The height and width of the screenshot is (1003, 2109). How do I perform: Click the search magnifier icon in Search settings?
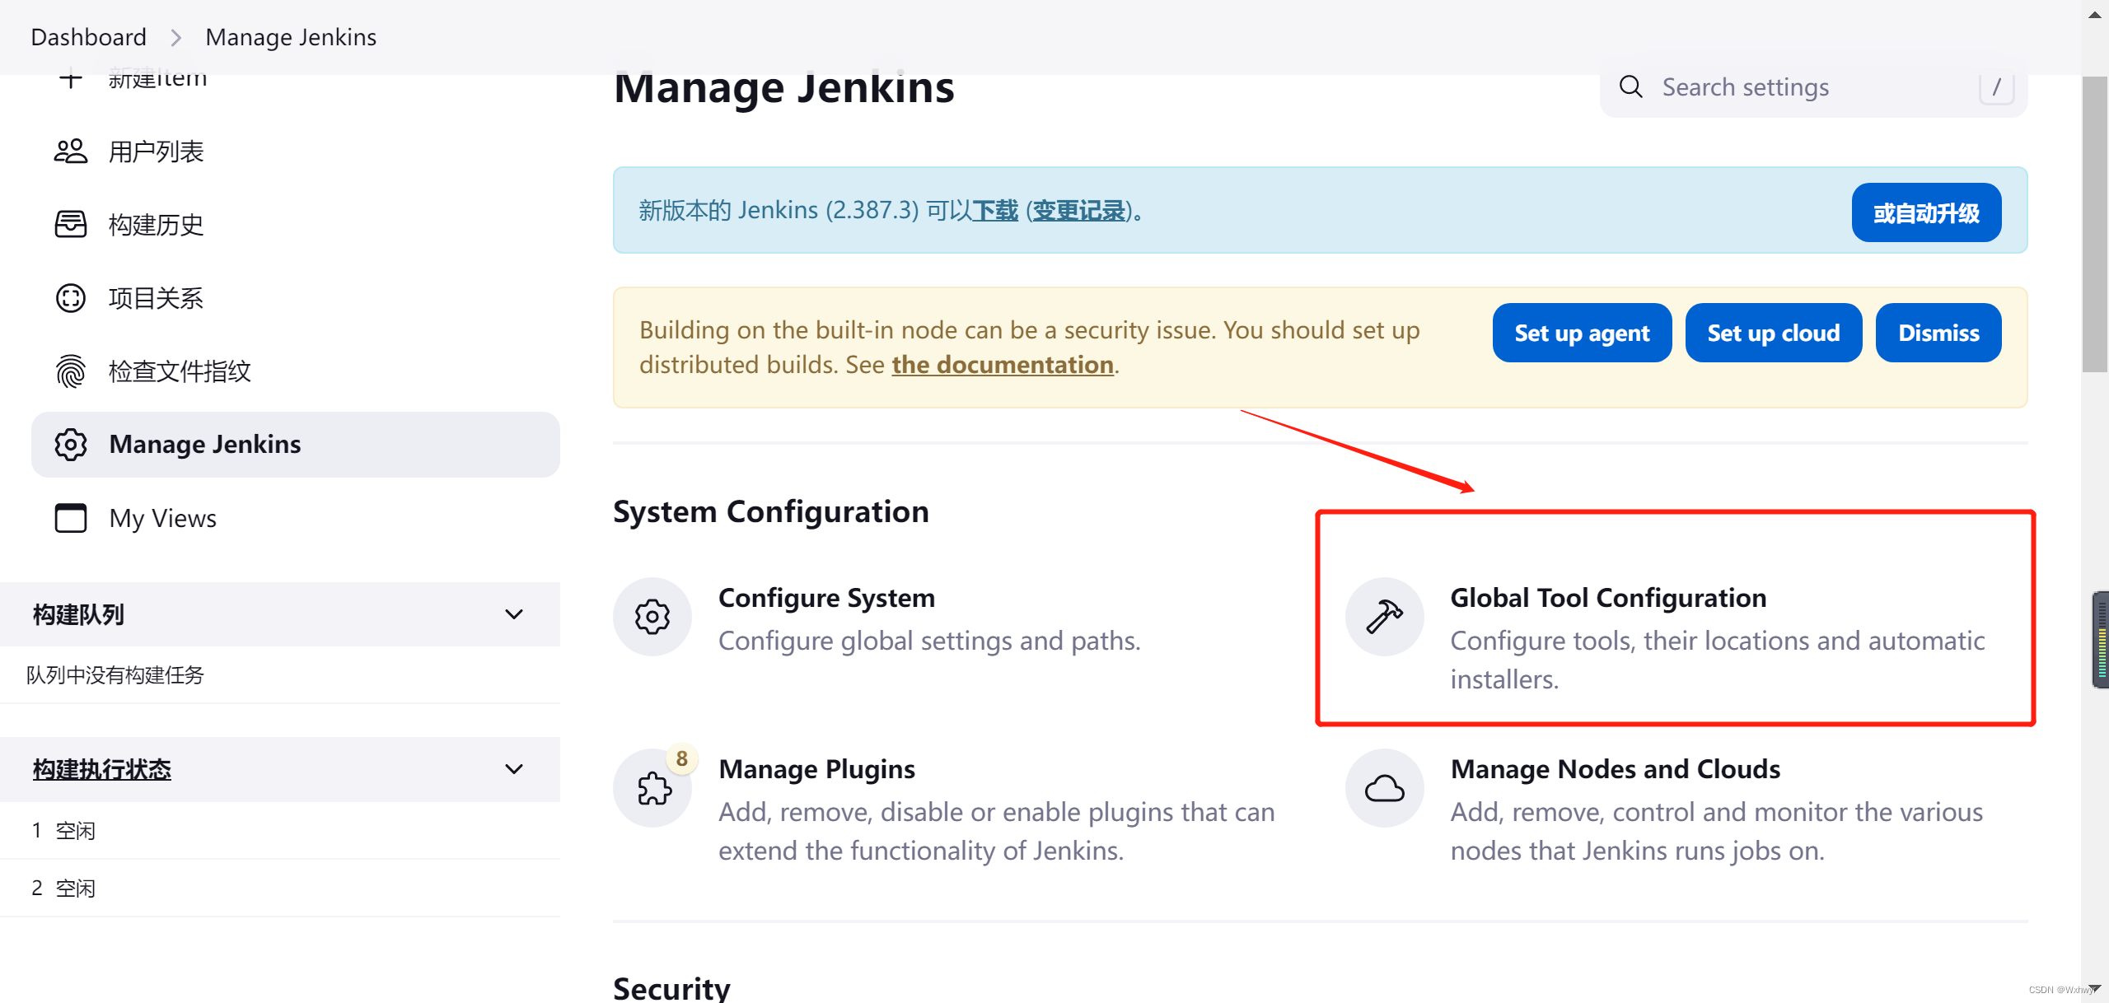pyautogui.click(x=1630, y=86)
